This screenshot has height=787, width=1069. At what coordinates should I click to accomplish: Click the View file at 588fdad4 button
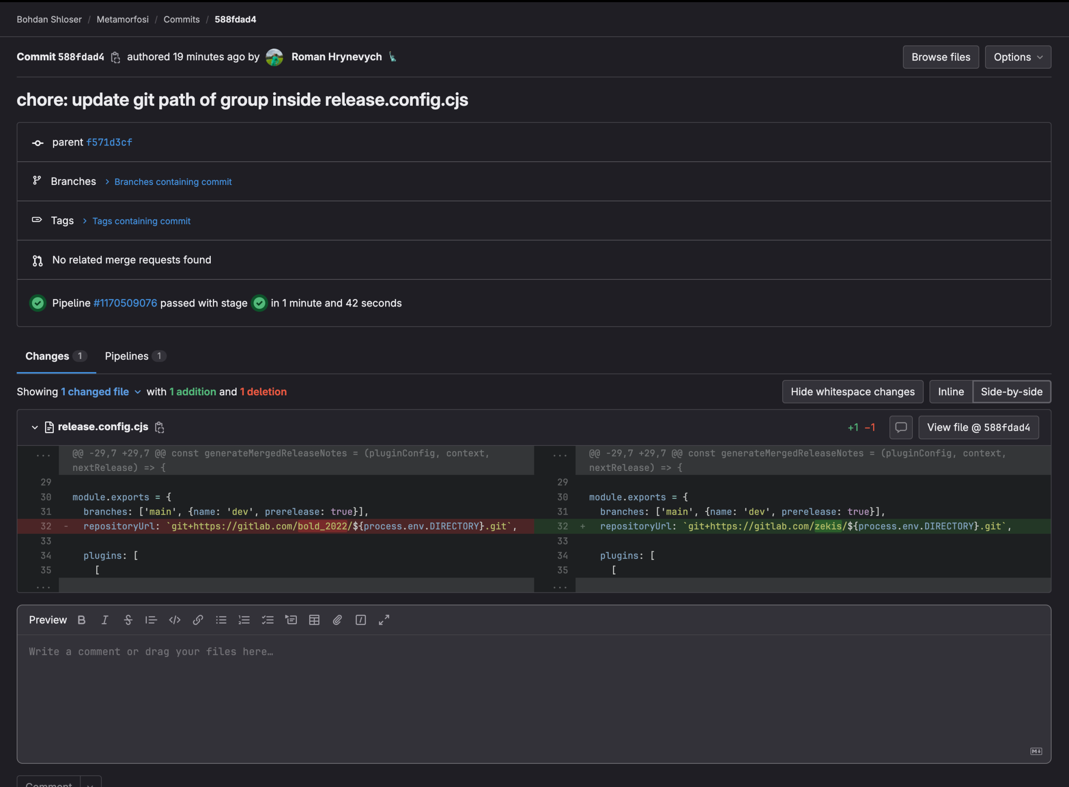tap(978, 426)
